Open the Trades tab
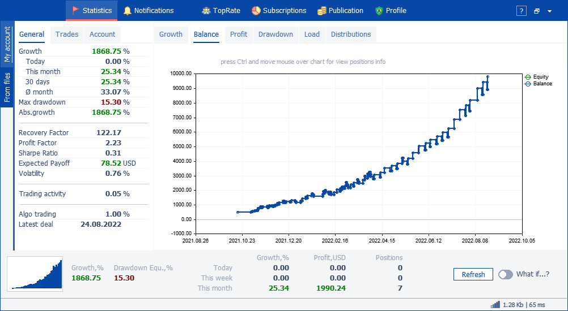The width and height of the screenshot is (568, 311). coord(67,34)
